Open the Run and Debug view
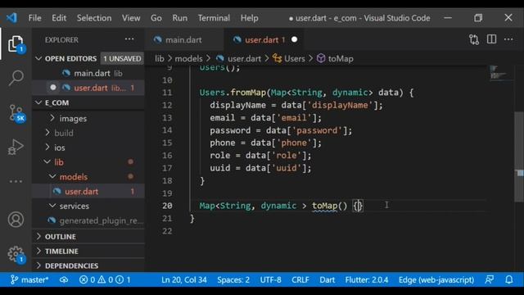This screenshot has height=295, width=524. click(16, 147)
